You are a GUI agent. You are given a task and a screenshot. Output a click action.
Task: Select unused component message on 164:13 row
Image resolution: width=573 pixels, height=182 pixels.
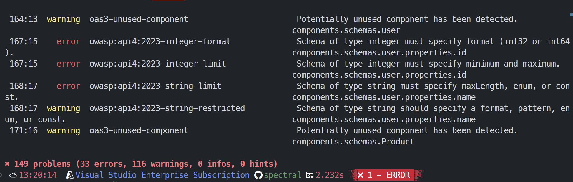click(x=407, y=19)
